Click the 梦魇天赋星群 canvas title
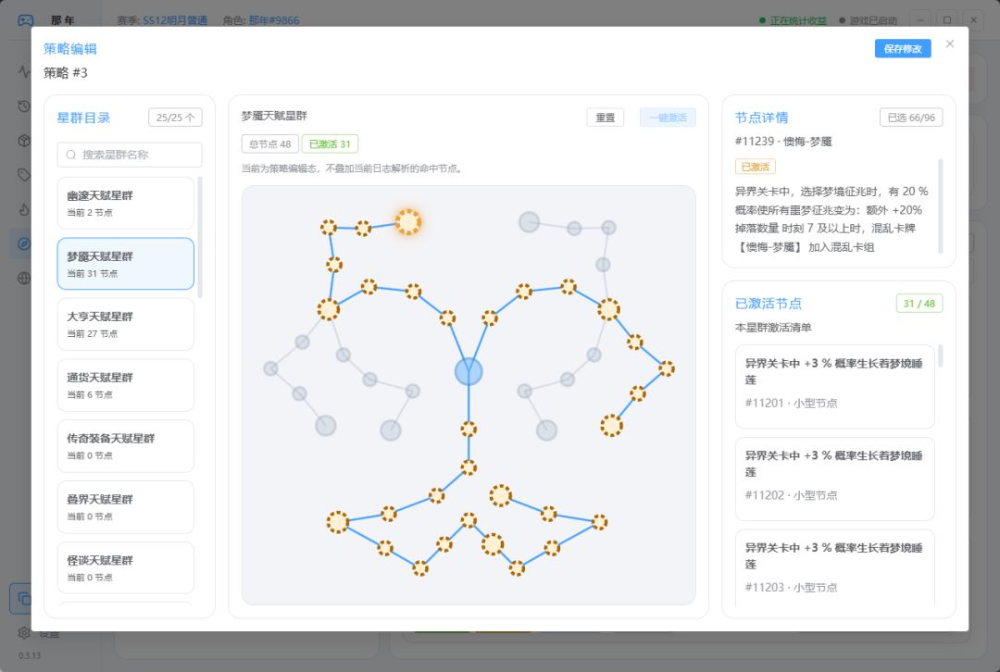1000x672 pixels. pyautogui.click(x=274, y=116)
